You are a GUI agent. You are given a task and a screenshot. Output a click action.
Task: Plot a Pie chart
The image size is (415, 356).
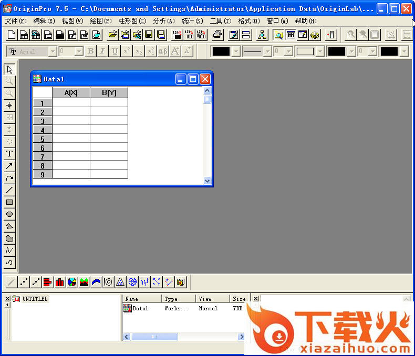(72, 282)
